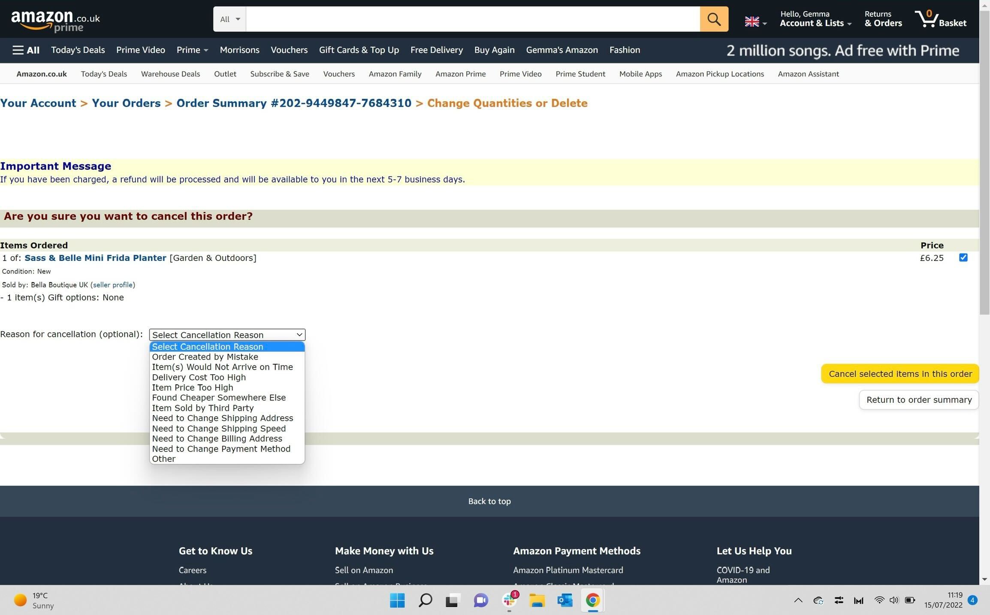990x615 pixels.
Task: Open the Teams Chat taskbar icon
Action: [x=481, y=600]
